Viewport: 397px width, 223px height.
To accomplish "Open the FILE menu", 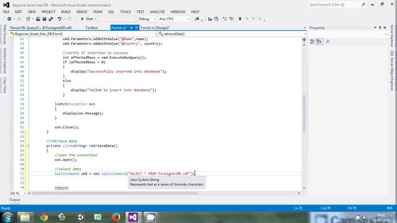I will click(6, 12).
